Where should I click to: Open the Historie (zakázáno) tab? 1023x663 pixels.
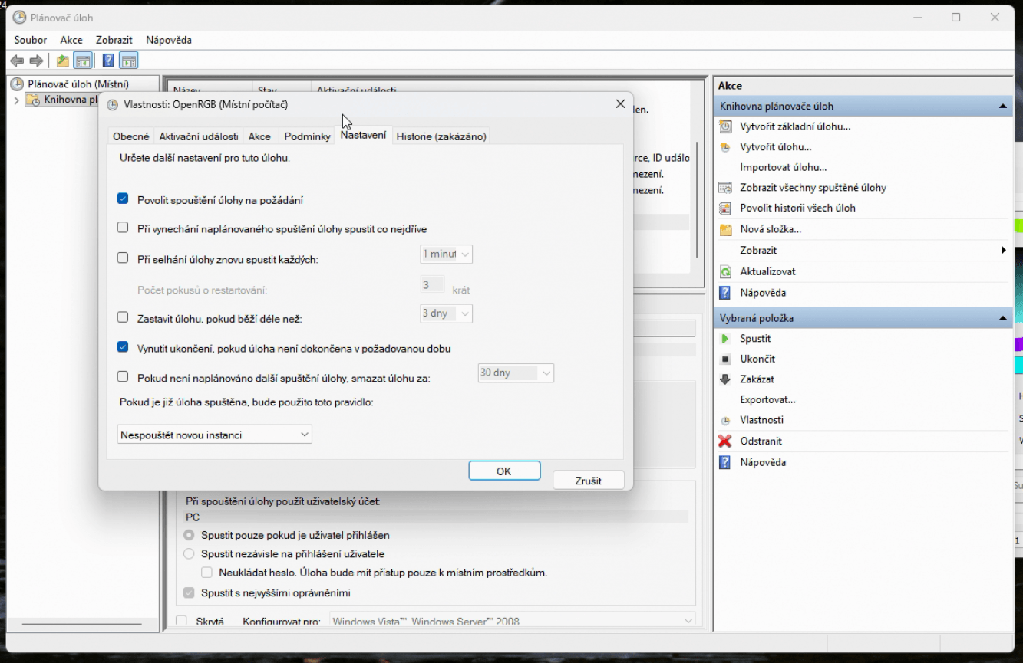pyautogui.click(x=441, y=136)
